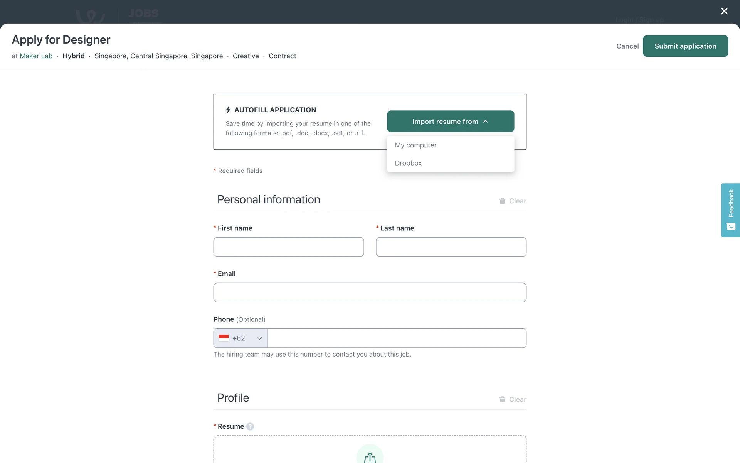The image size is (740, 463).
Task: Click trash icon clearing Personal information
Action: point(502,201)
